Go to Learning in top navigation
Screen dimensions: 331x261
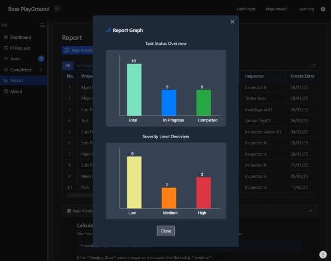(306, 9)
